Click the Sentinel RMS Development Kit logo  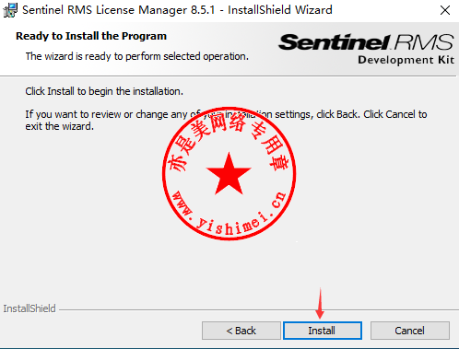[366, 49]
